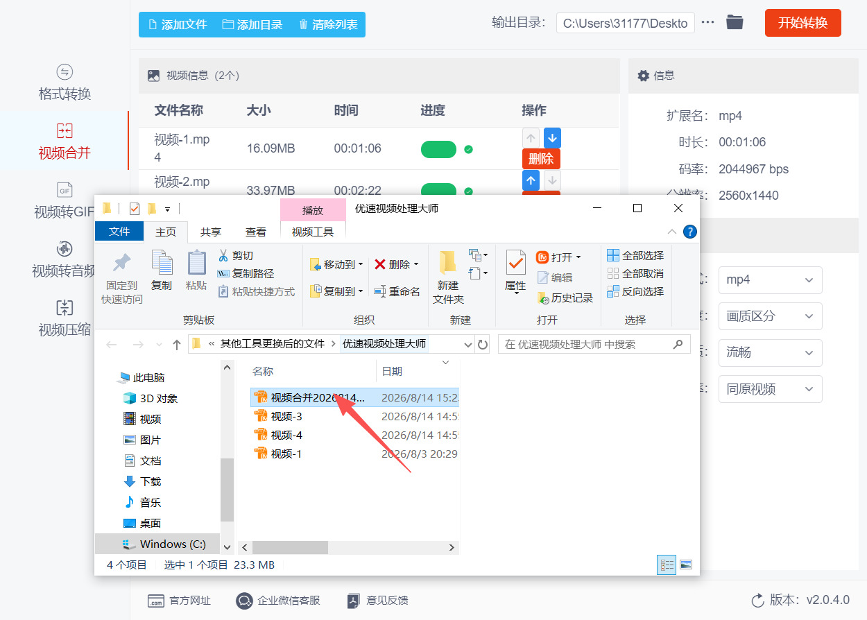Click 开始转换 button
The height and width of the screenshot is (620, 867).
click(x=802, y=23)
